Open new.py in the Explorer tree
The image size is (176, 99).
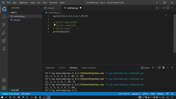25,20
